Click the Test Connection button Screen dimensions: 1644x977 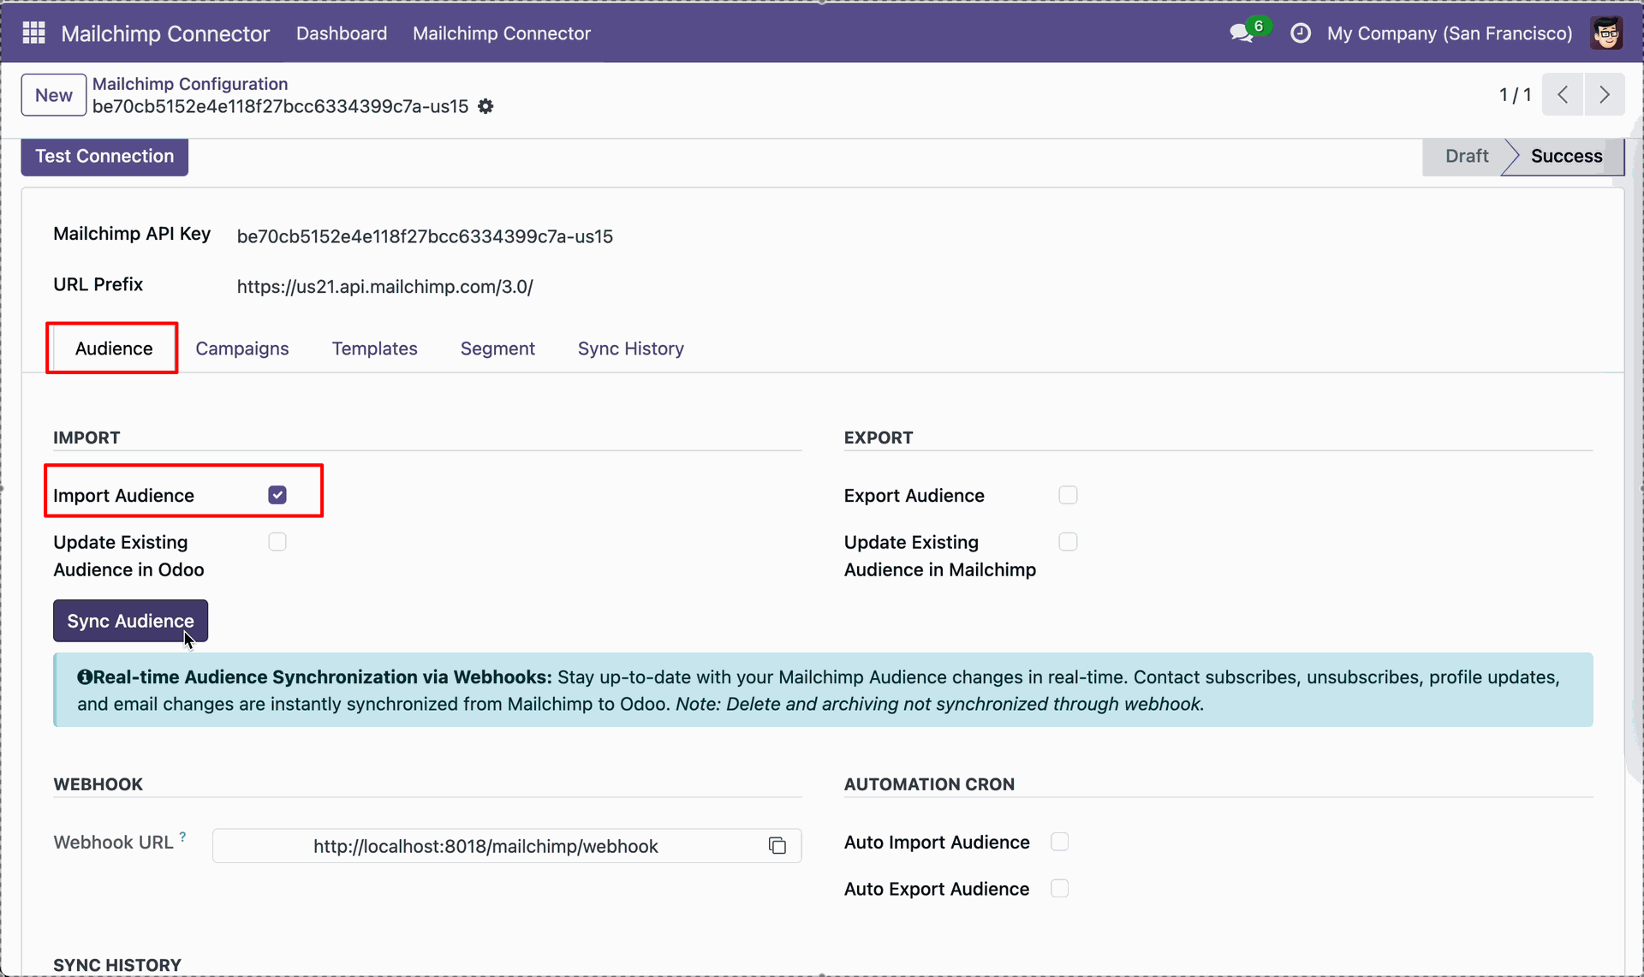click(x=104, y=156)
